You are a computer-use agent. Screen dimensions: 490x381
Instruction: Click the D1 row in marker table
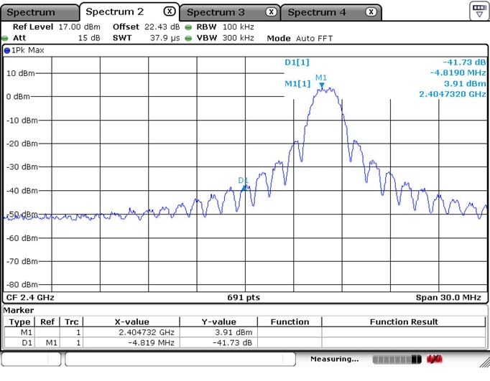pyautogui.click(x=245, y=343)
